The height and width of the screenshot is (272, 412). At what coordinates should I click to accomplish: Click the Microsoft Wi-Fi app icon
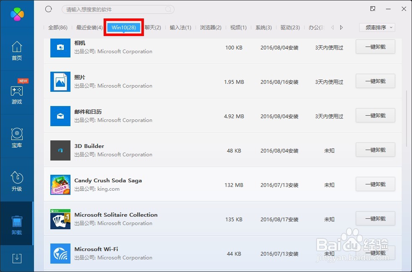(60, 254)
